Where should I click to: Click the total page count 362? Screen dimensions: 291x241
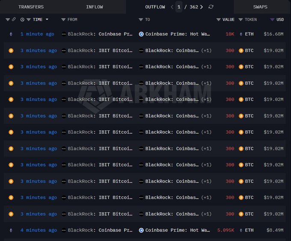[x=194, y=7]
